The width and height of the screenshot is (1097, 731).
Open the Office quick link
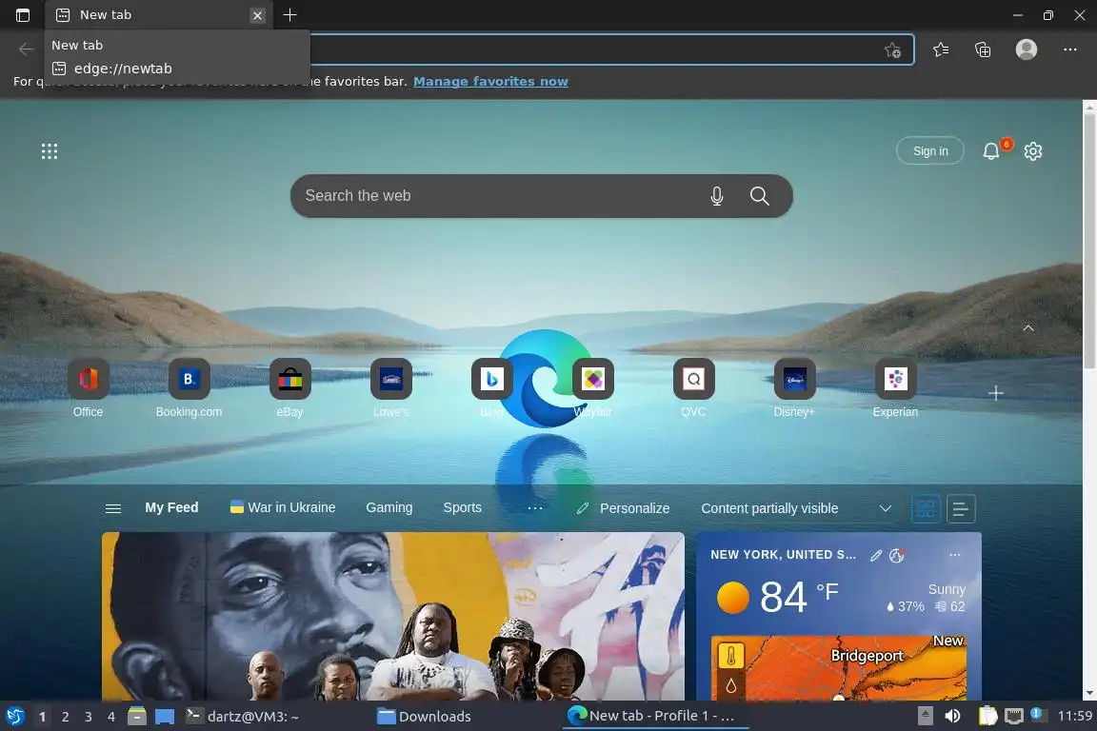point(89,387)
